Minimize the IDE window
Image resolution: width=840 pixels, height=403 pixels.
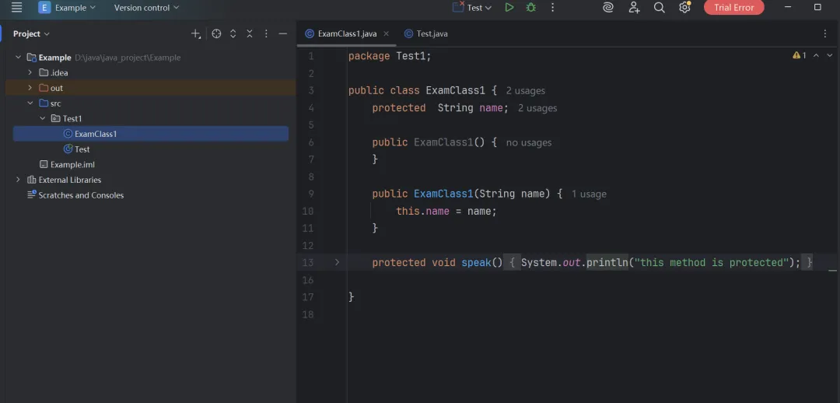[787, 8]
